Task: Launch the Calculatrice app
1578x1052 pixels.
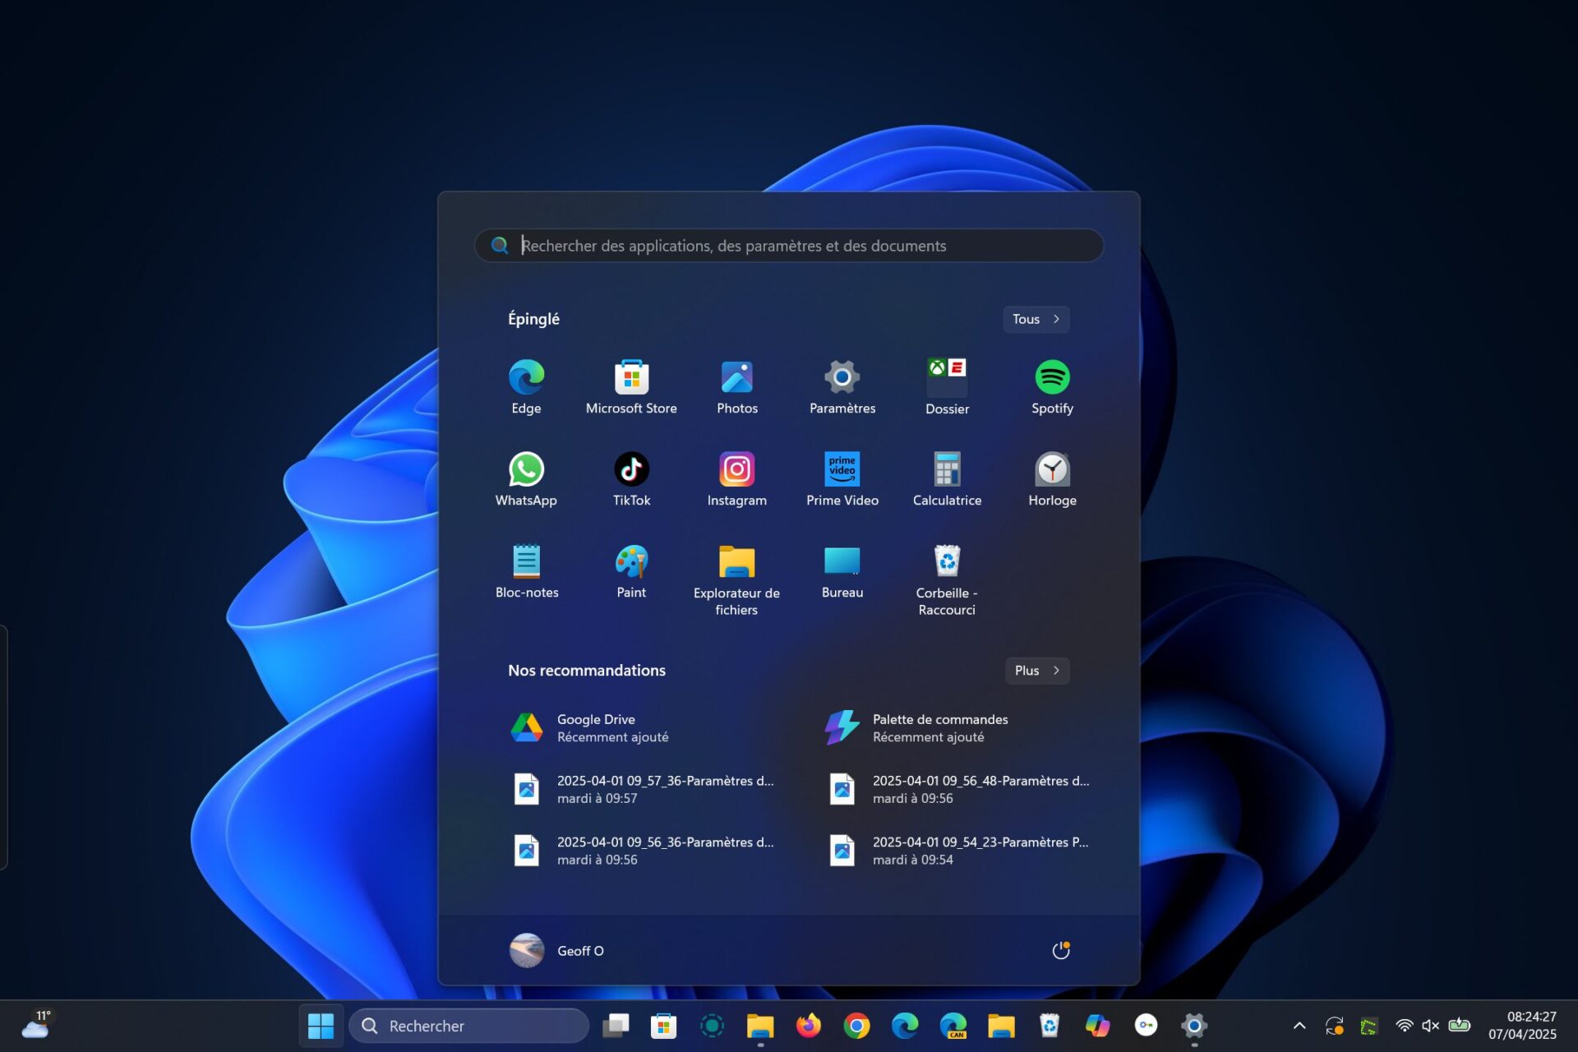Action: (947, 479)
